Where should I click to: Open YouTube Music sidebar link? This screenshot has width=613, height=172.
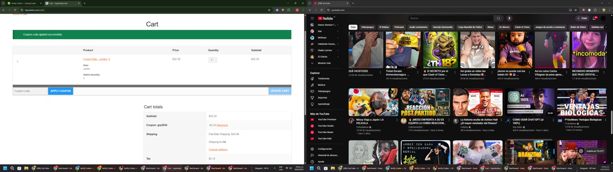[325, 132]
